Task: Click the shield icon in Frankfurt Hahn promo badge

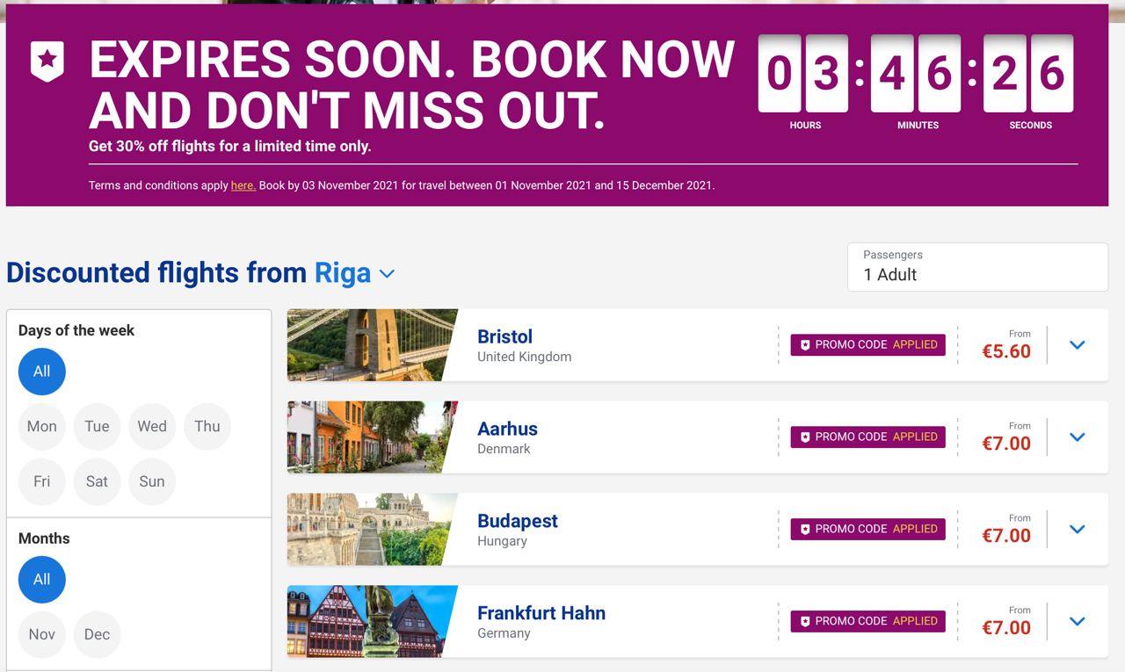Action: point(804,622)
